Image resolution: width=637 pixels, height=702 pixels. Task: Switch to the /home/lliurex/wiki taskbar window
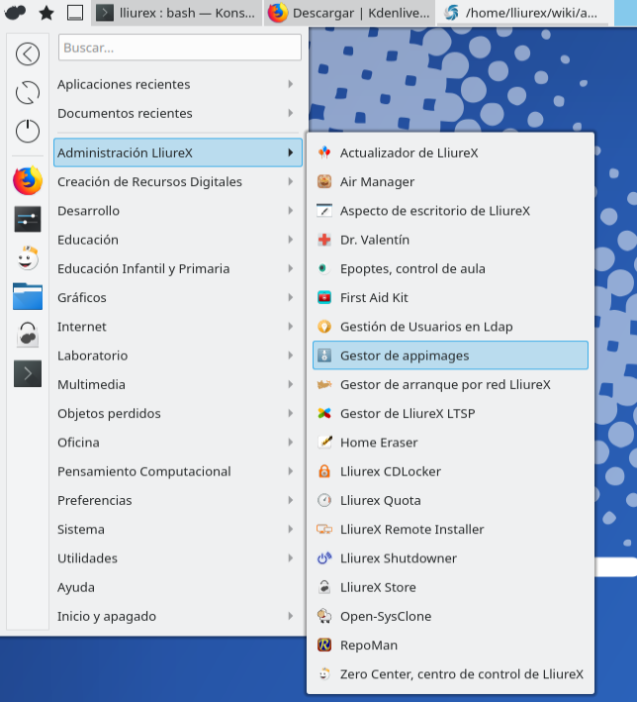tap(522, 13)
